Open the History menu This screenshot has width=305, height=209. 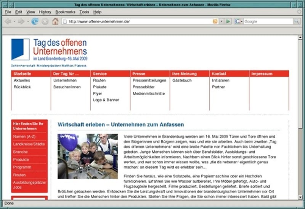(45, 12)
